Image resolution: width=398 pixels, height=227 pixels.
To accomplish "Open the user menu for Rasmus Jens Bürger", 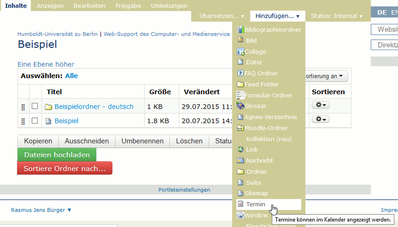I will [41, 210].
